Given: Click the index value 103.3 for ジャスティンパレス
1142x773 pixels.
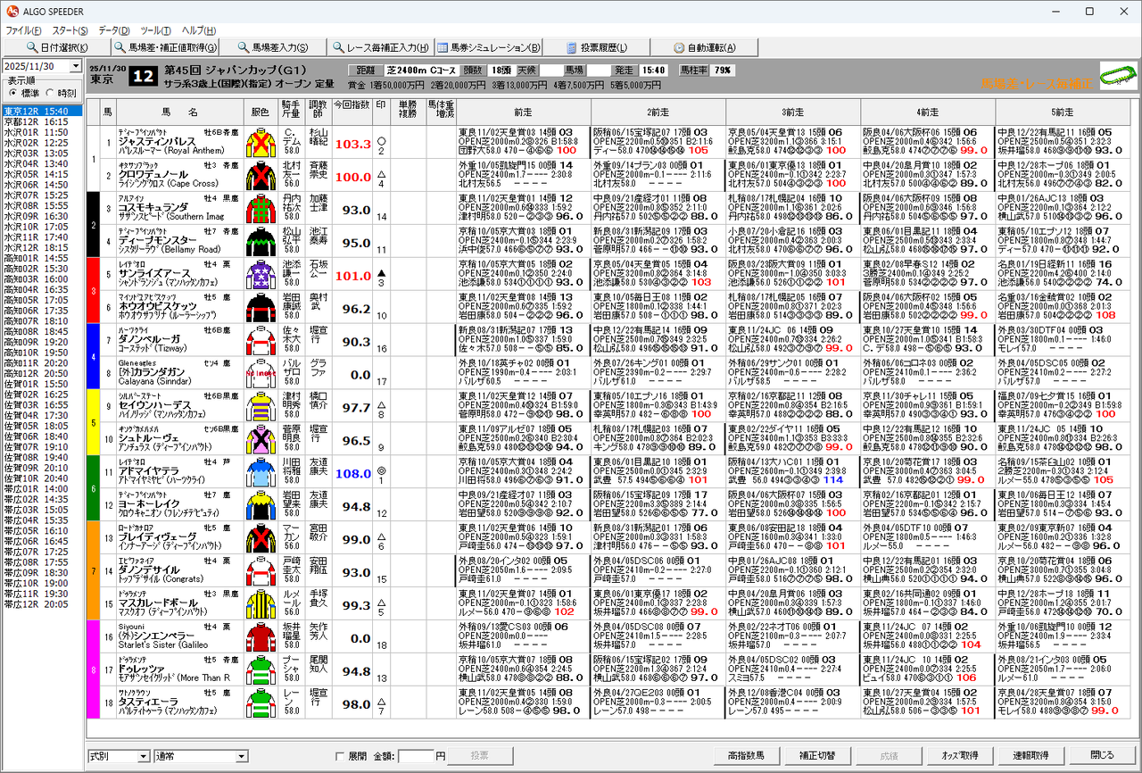Looking at the screenshot, I should pyautogui.click(x=352, y=144).
